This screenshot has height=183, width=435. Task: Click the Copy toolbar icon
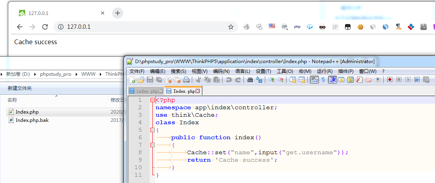(207, 80)
